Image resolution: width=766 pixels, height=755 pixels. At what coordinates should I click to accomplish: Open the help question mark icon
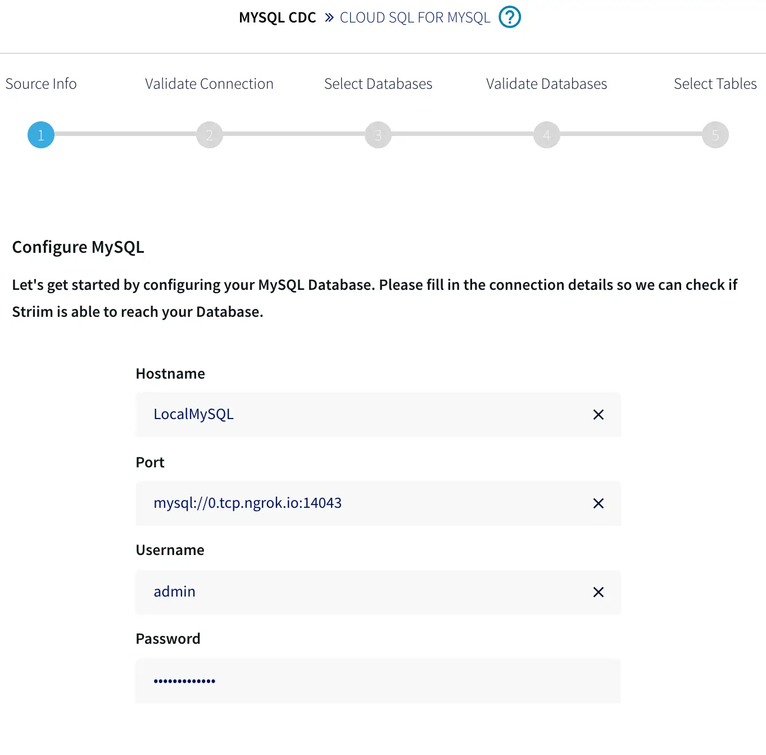coord(510,17)
